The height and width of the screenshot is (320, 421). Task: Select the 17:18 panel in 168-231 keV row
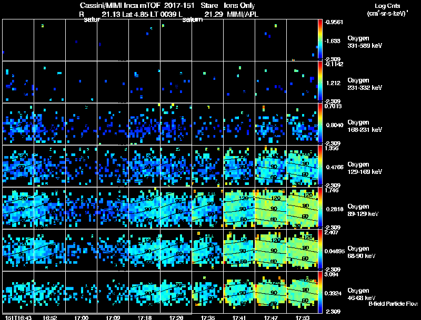144,124
